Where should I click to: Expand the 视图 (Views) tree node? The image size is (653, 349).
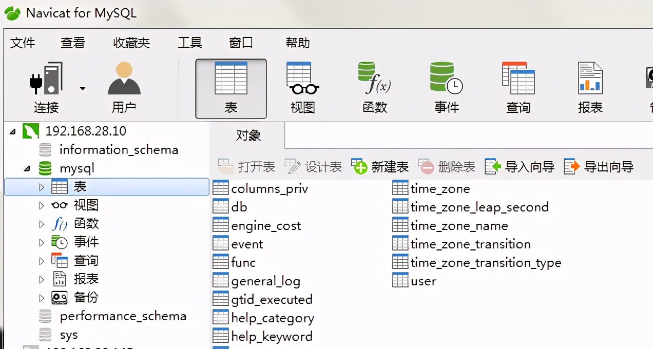(42, 206)
